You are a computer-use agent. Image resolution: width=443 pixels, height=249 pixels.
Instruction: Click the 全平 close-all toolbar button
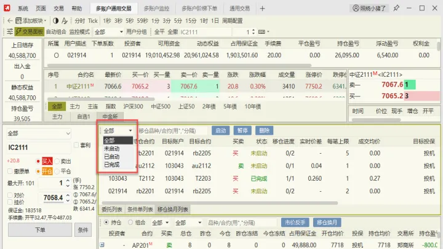point(159,32)
